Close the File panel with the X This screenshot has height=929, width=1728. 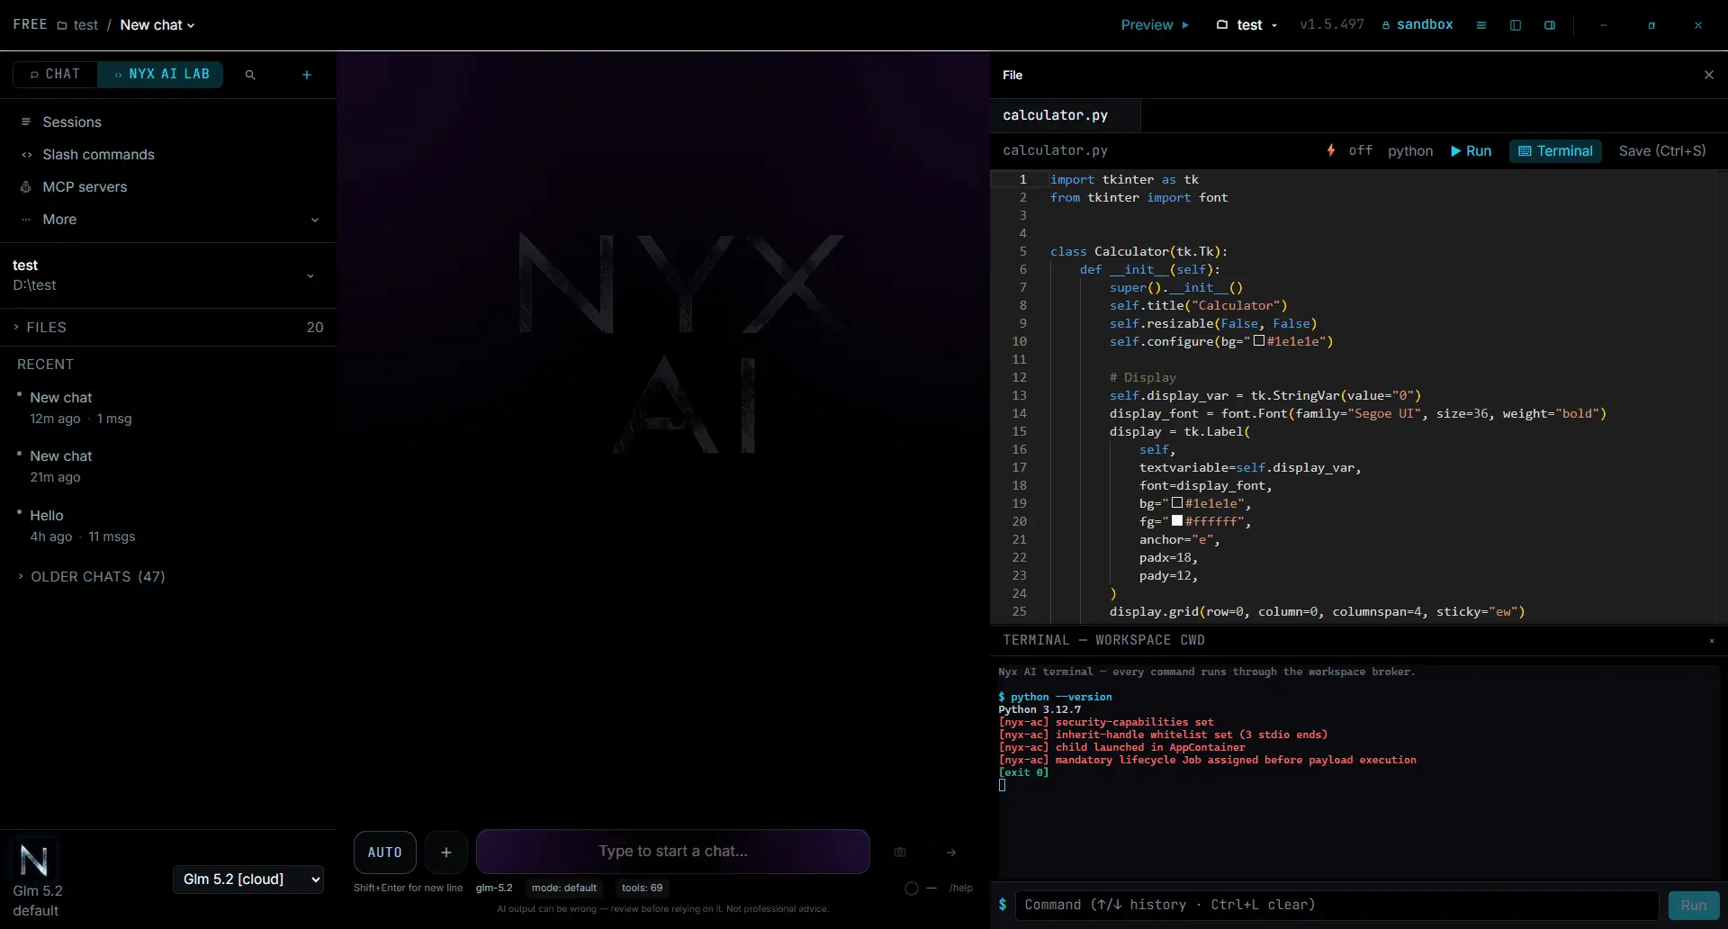point(1709,75)
